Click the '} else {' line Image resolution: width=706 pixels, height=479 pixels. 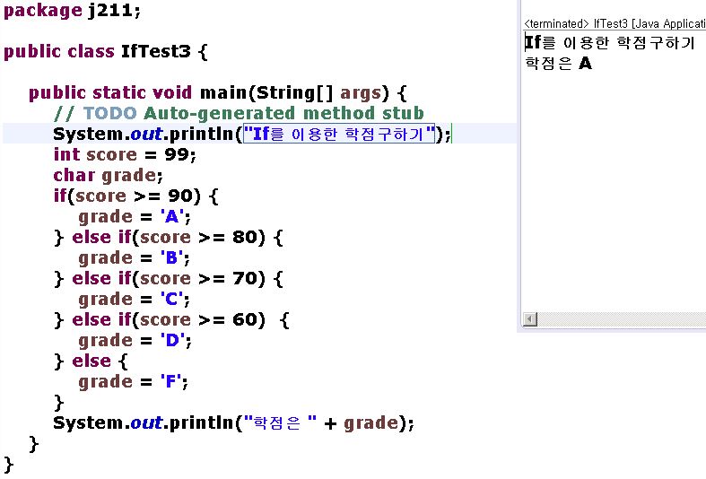[x=91, y=361]
